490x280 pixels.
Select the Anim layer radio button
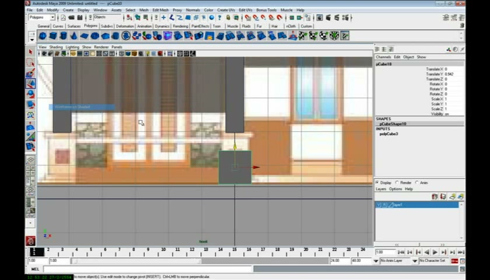click(417, 183)
